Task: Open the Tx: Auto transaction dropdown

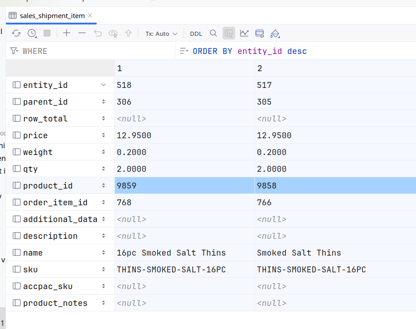Action: [161, 34]
